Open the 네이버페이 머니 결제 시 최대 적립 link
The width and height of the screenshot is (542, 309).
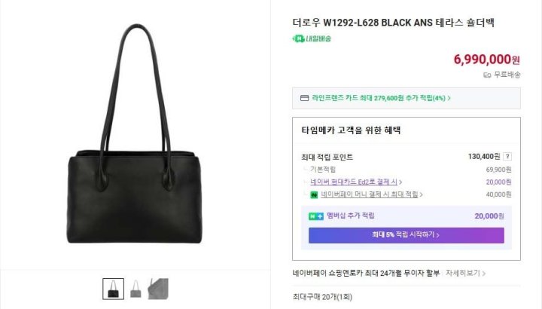[370, 194]
